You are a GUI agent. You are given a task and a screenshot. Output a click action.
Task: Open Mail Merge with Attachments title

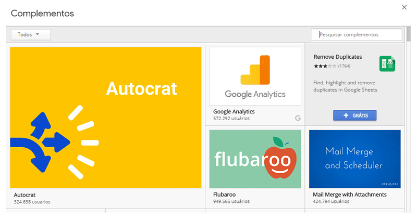(x=349, y=195)
